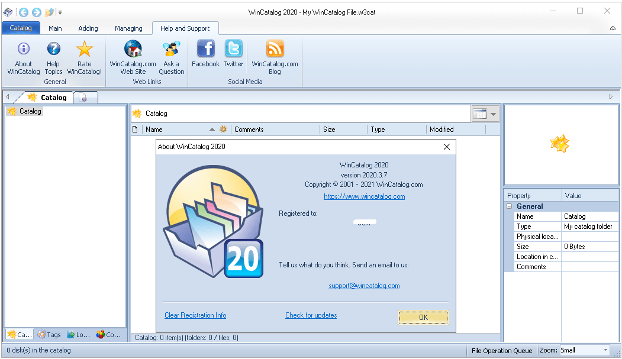Click the Comments property row
Screen dimensions: 622x359
pyautogui.click(x=566, y=267)
